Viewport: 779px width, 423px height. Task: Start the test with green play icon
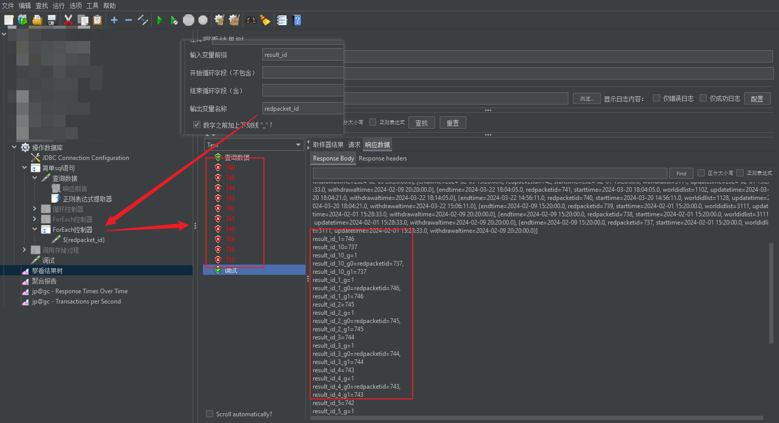point(160,20)
